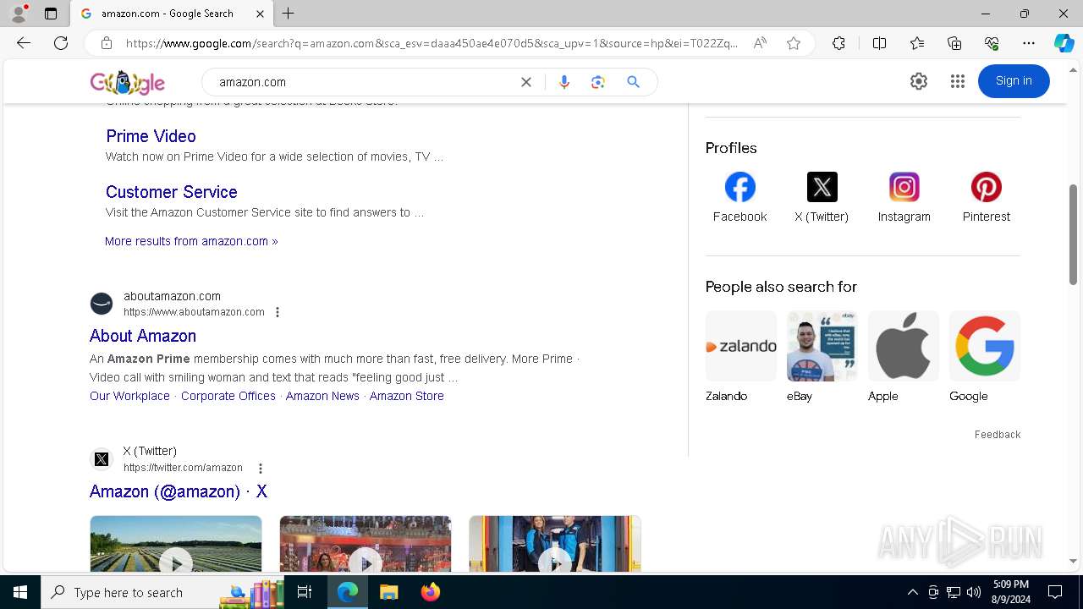Search by image with Lens icon

click(598, 82)
